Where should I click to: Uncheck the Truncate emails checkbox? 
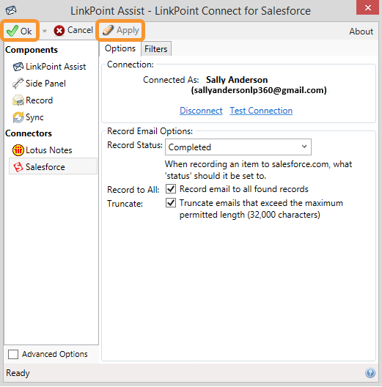point(171,203)
